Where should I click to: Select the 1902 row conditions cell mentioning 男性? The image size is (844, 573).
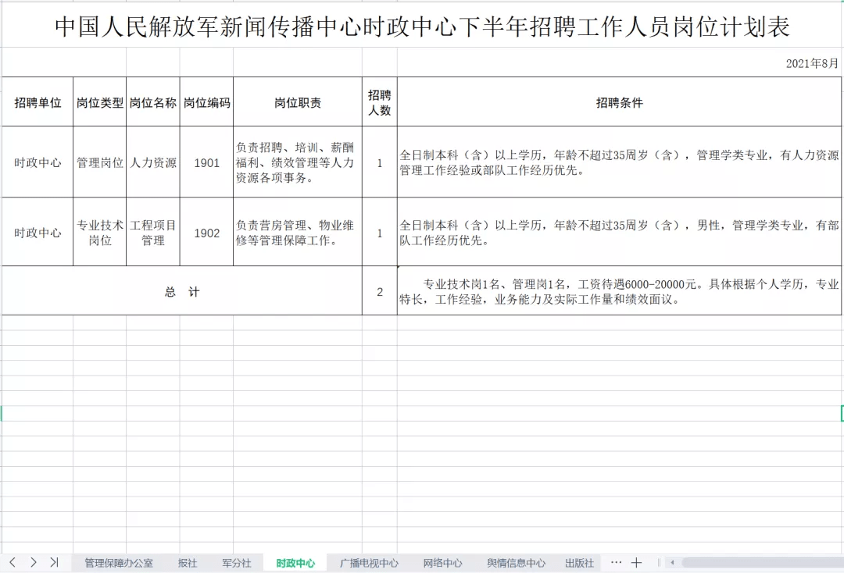[x=619, y=232]
